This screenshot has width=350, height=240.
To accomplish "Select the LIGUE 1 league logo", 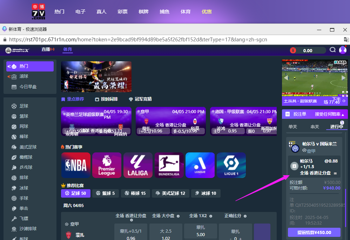I will [231, 165].
